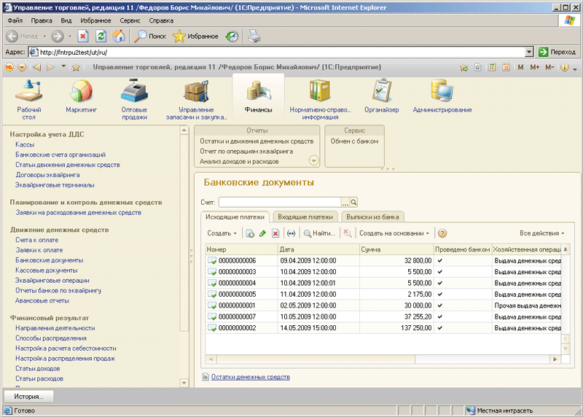583x417 pixels.
Task: Toggle Проведено банком mark for document 00000000001
Action: 440,305
